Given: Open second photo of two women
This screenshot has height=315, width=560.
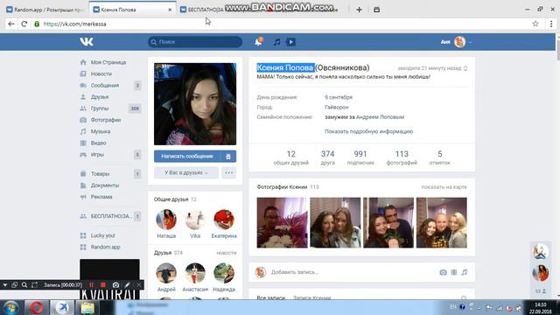Looking at the screenshot, I should (x=335, y=222).
